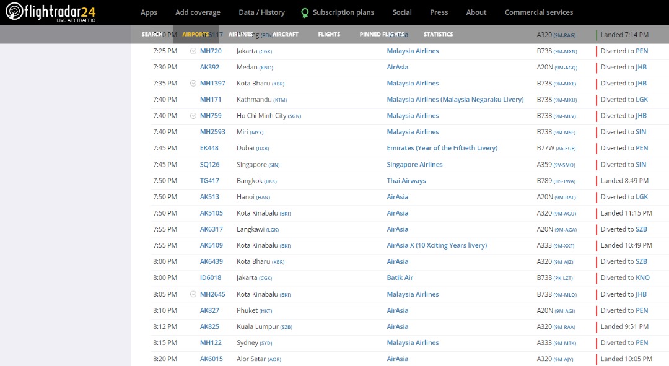This screenshot has height=366, width=669.
Task: Open SIN diversion link in MH2593 row
Action: [x=641, y=132]
